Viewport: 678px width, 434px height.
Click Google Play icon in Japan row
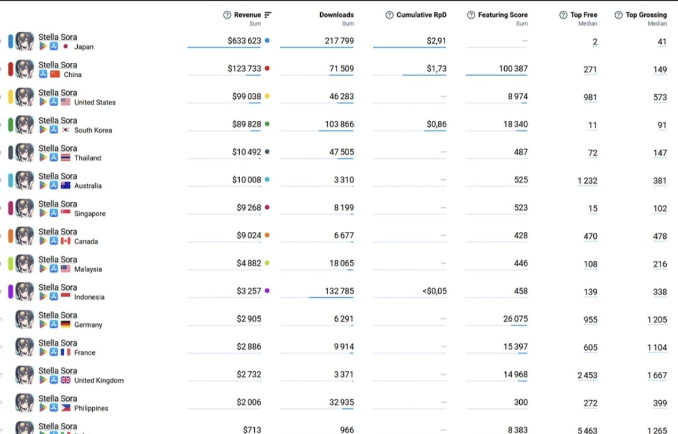pos(43,47)
